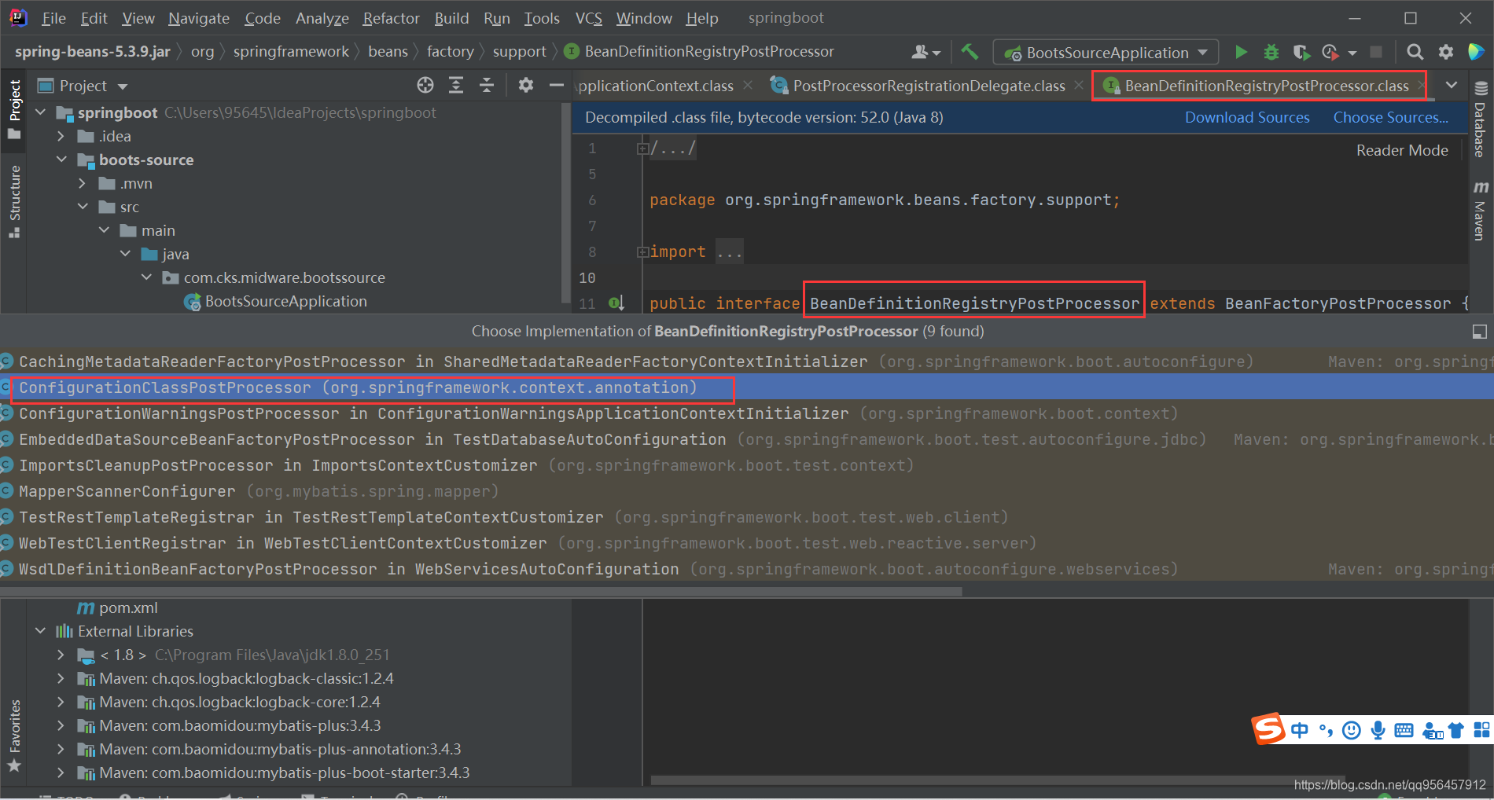Image resolution: width=1494 pixels, height=800 pixels.
Task: Open the File menu
Action: coord(53,18)
